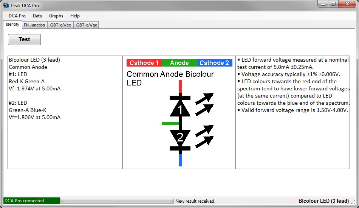359x208 pixels.
Task: Click the '#1: LED' line
Action: click(18, 74)
